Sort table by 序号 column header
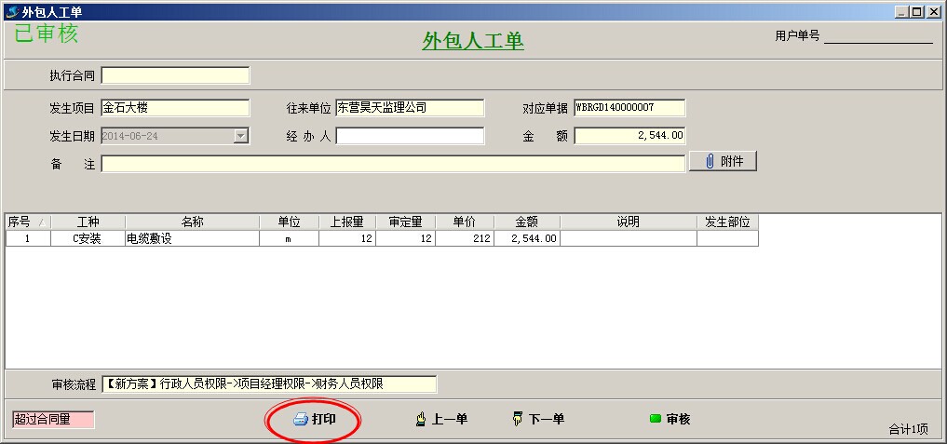947x444 pixels. (27, 222)
